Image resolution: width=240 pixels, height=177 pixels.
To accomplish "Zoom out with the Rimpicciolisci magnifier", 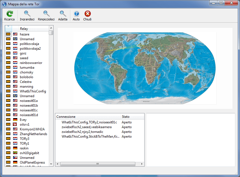I will pos(46,14).
